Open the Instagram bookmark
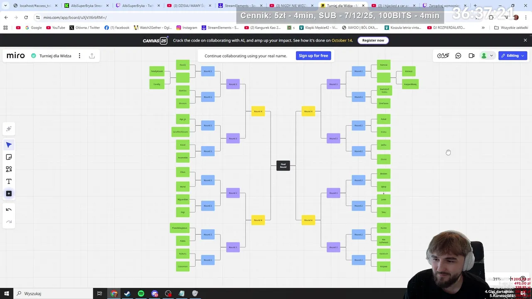 coord(187,28)
